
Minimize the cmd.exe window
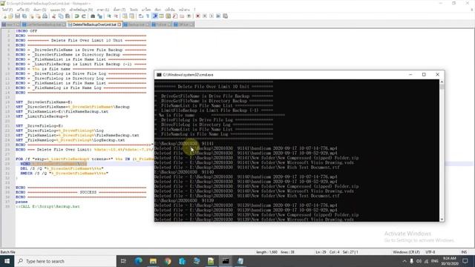point(410,74)
